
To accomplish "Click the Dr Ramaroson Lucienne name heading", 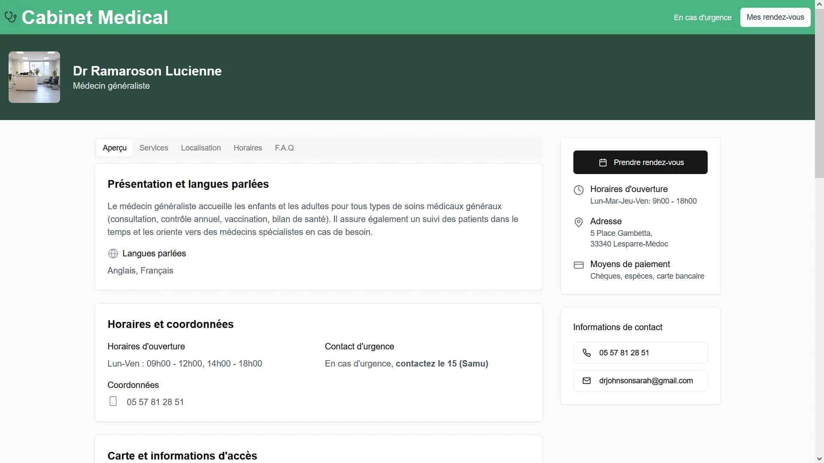I will [x=147, y=71].
